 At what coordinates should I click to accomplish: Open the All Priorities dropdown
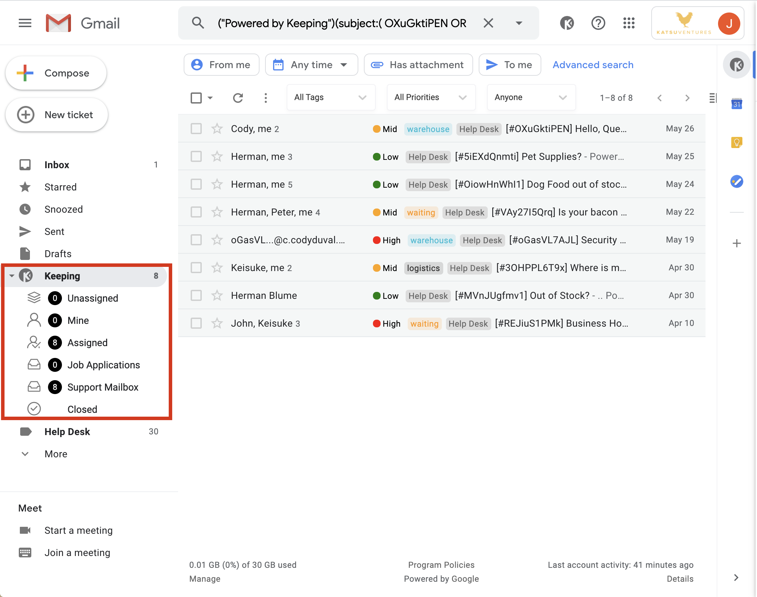pyautogui.click(x=431, y=98)
